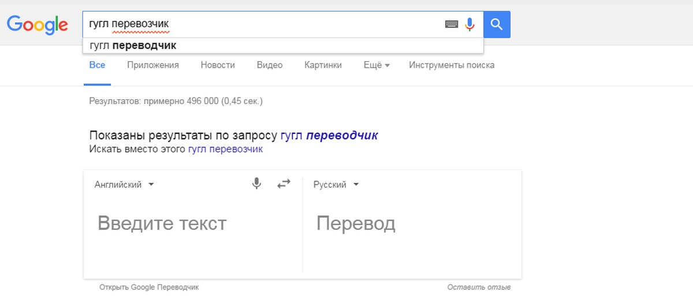Click the Оставить отзыв link
This screenshot has height=306, width=693.
pos(479,287)
